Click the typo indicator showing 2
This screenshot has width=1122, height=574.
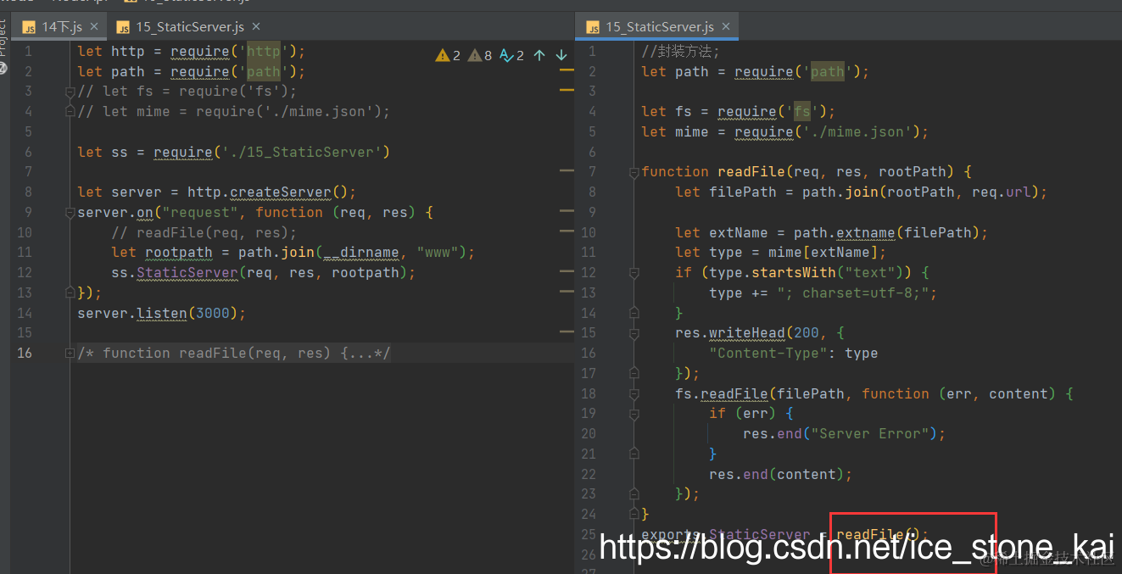[x=511, y=55]
